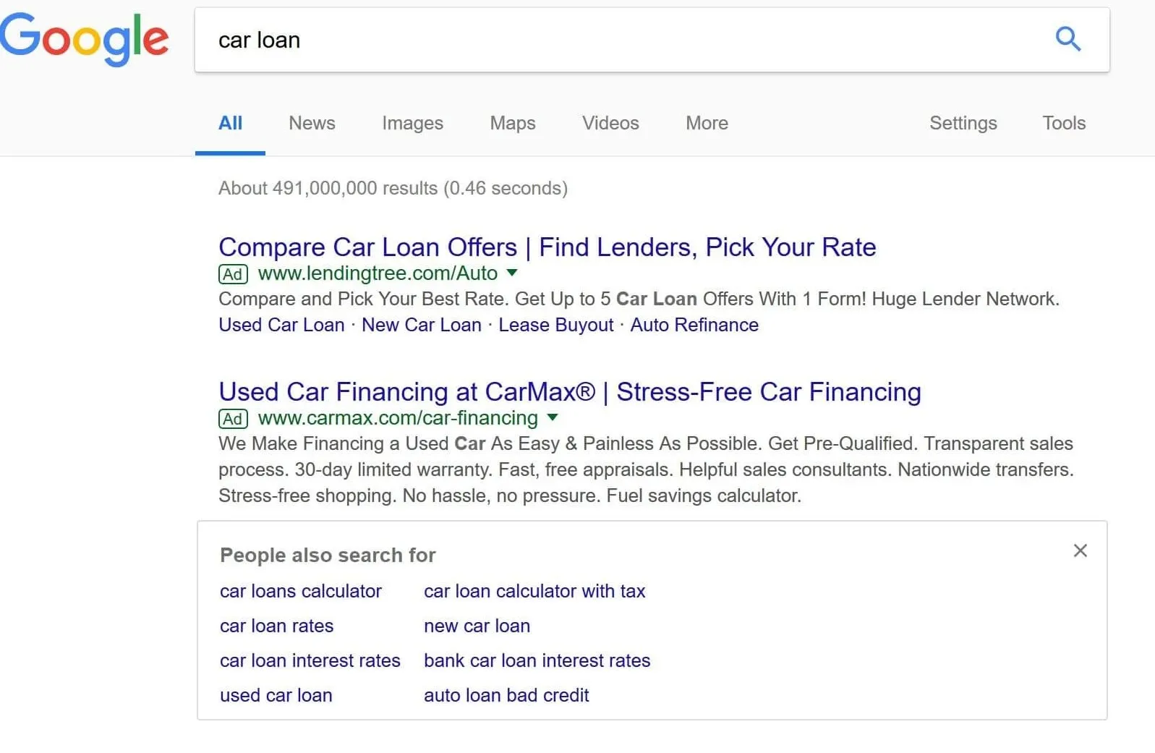This screenshot has width=1155, height=753.
Task: Select the Videos tab
Action: (x=610, y=123)
